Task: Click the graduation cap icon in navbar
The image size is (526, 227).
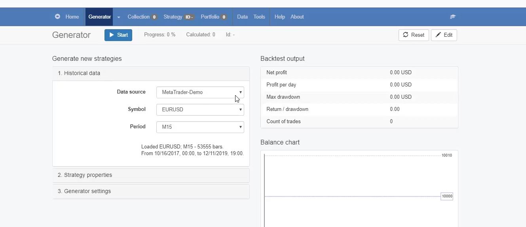Action: [453, 17]
